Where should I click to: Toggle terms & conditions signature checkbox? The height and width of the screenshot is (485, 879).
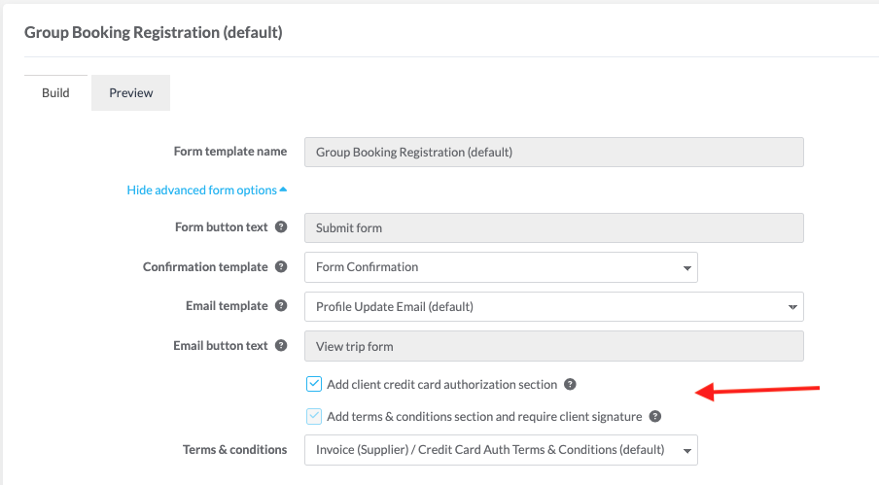click(314, 416)
